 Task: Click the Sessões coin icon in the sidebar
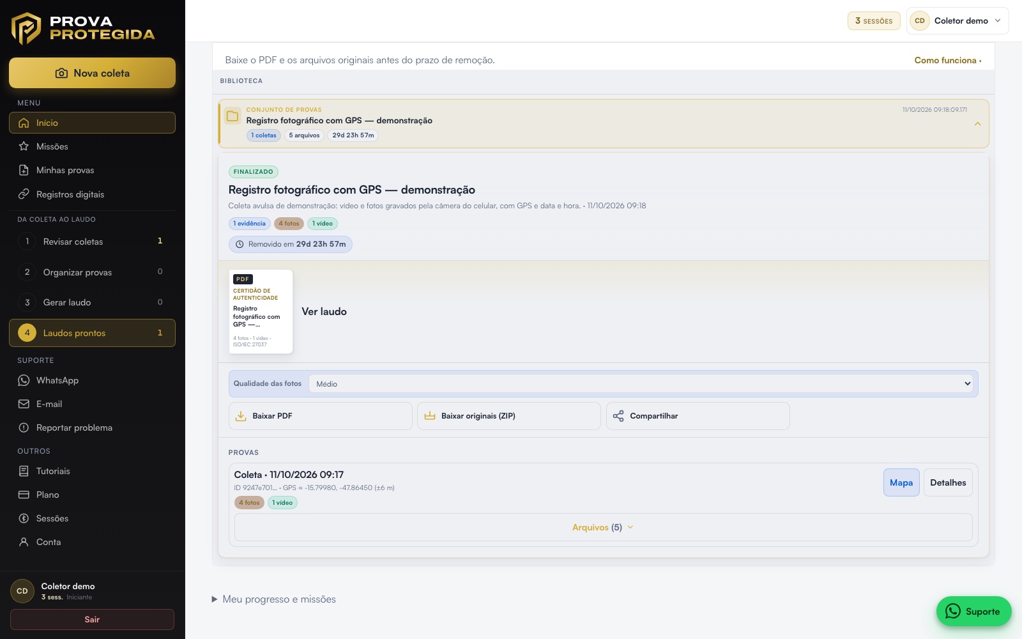pos(24,518)
